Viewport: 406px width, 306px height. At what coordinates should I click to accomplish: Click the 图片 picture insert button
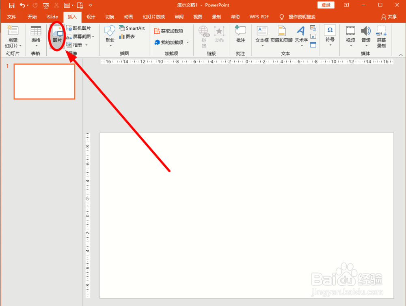57,36
